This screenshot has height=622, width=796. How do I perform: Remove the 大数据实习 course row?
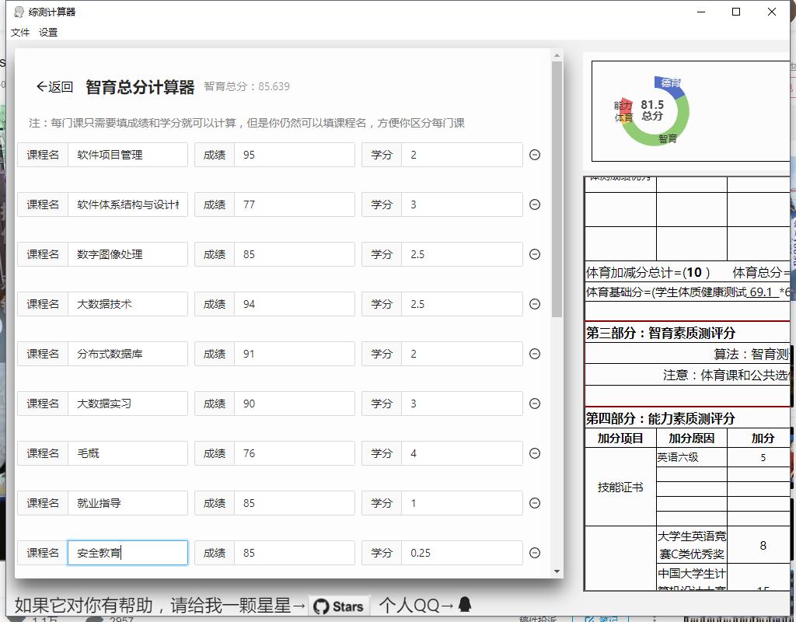(535, 404)
